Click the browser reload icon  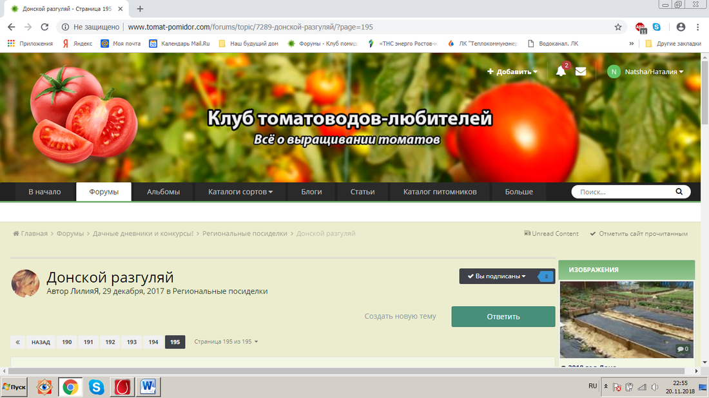point(44,27)
